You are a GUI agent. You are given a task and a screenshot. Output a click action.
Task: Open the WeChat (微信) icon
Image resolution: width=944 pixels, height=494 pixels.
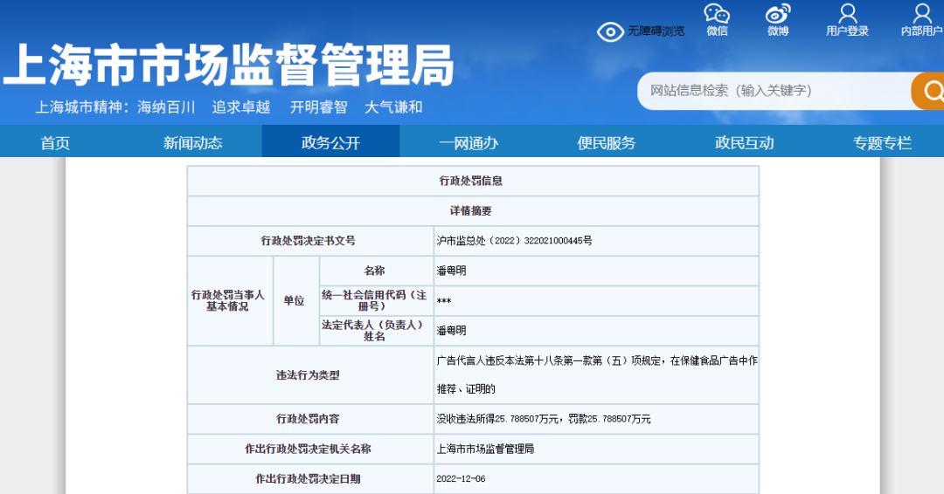point(717,15)
